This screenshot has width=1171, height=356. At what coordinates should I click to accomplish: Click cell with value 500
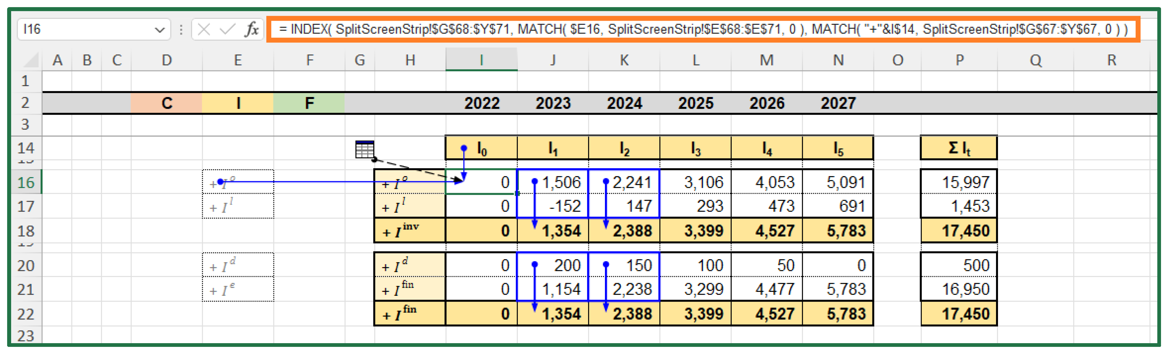coord(959,265)
